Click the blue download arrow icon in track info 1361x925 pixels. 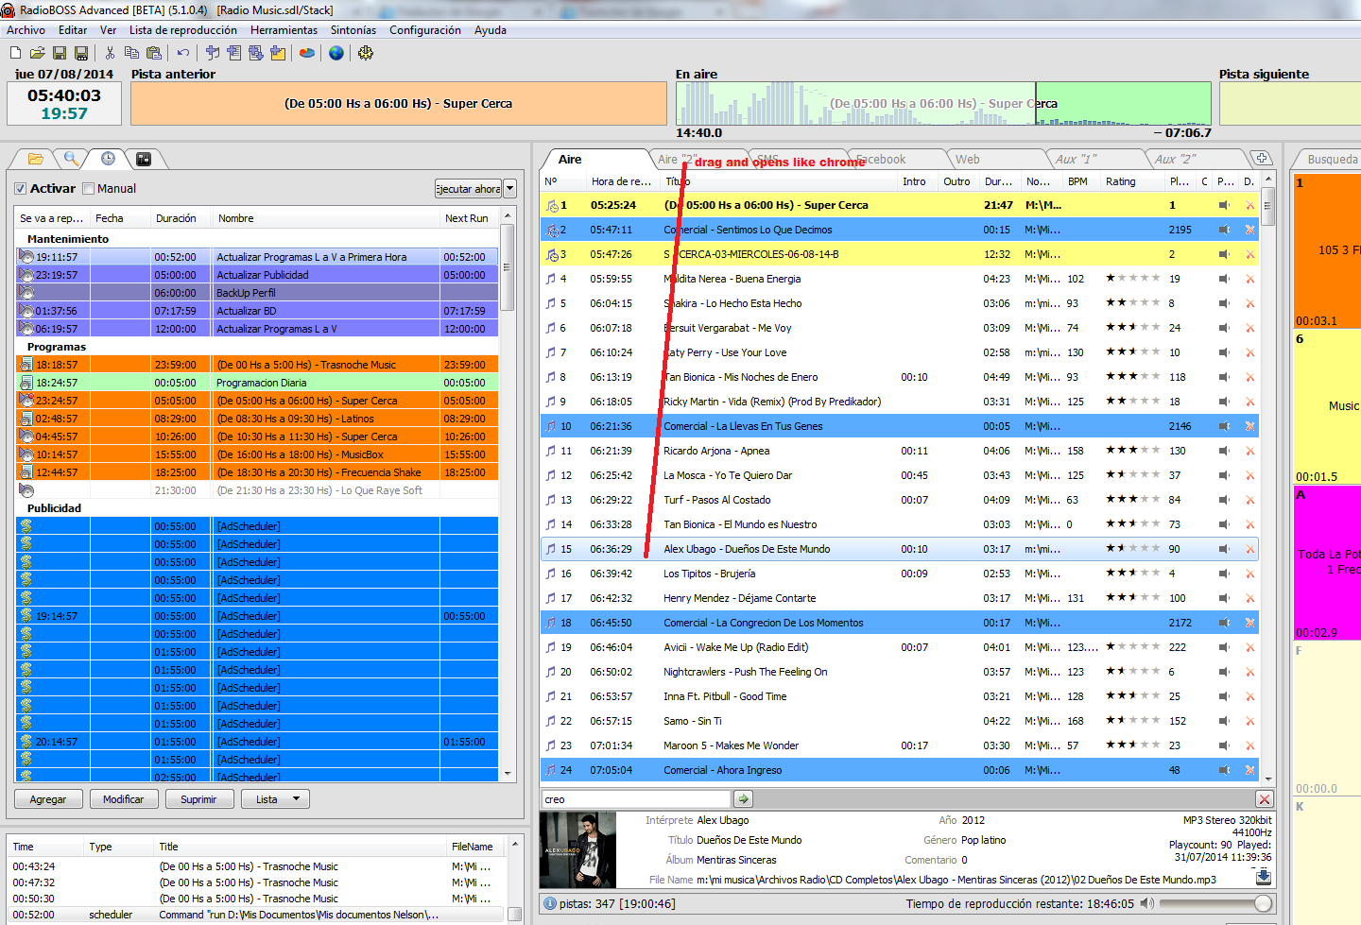point(1264,877)
